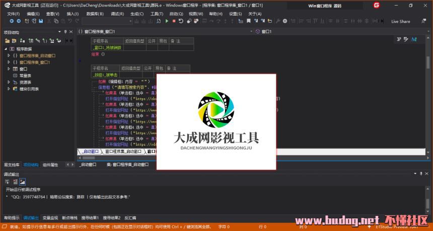Click _窗口1_将被销毁 subroutine name cell
433x231 pixels.
click(x=107, y=47)
